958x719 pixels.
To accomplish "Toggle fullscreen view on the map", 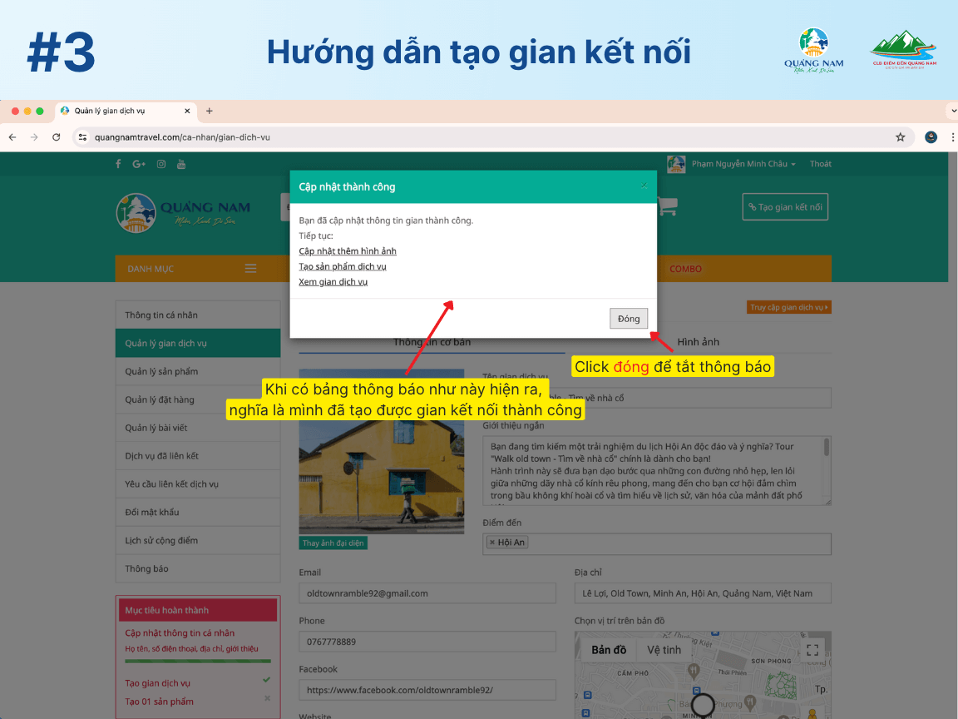I will click(x=812, y=650).
